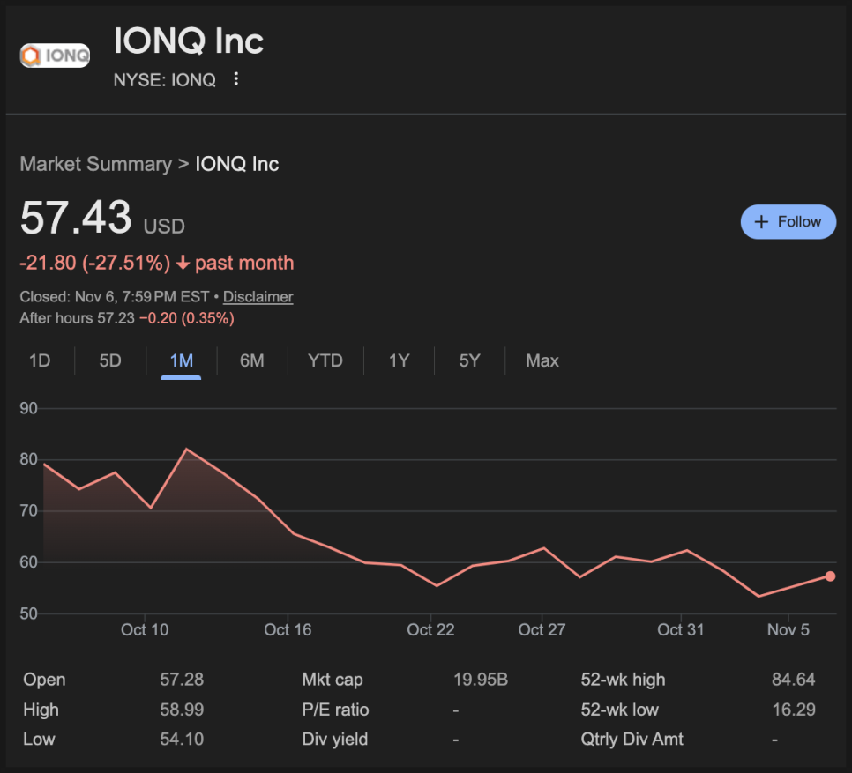Click the 57.43 USD price value
The height and width of the screenshot is (773, 852).
click(76, 218)
